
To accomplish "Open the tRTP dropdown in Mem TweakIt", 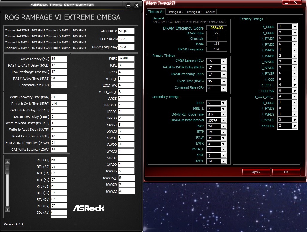I will click(x=224, y=132).
